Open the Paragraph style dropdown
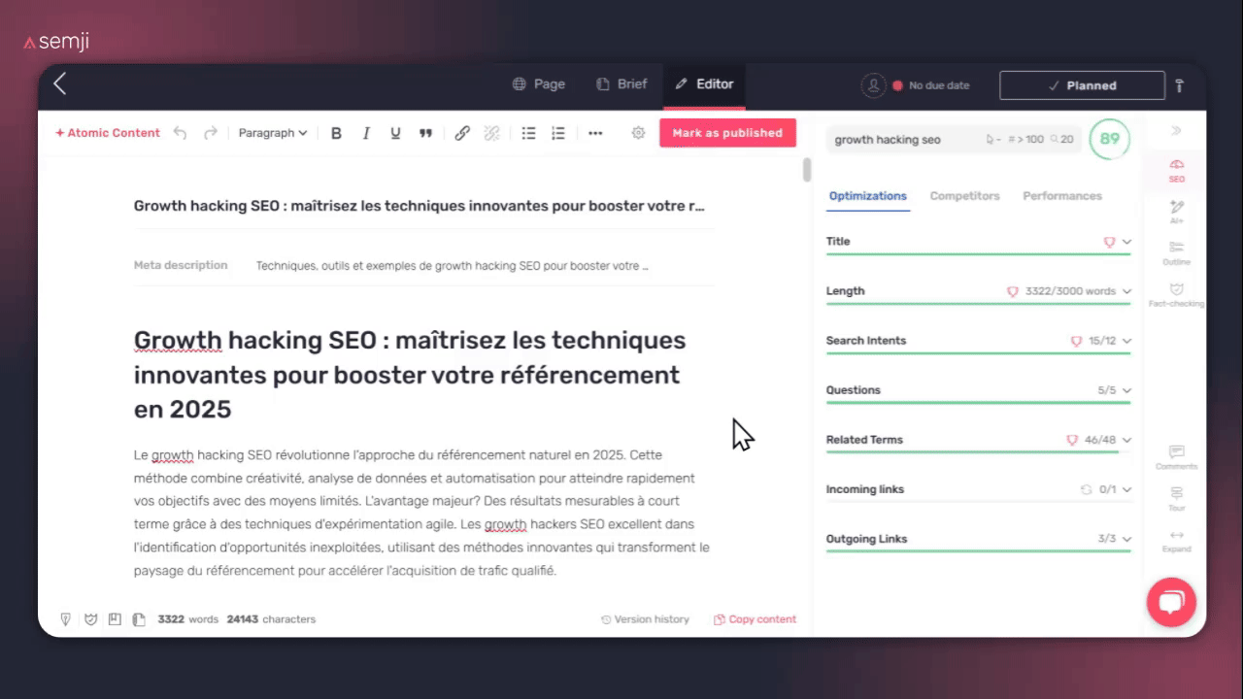Viewport: 1243px width, 699px height. [x=273, y=133]
